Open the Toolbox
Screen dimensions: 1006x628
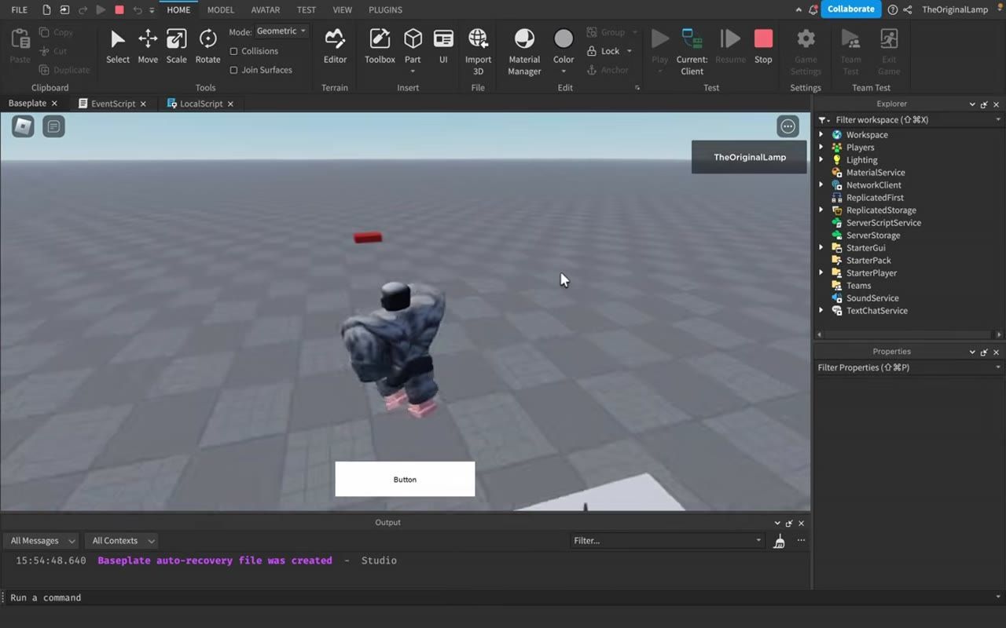click(x=380, y=47)
